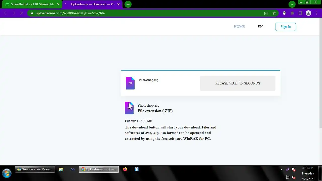Image resolution: width=322 pixels, height=181 pixels.
Task: Go back to the previous page
Action: pyautogui.click(x=6, y=13)
